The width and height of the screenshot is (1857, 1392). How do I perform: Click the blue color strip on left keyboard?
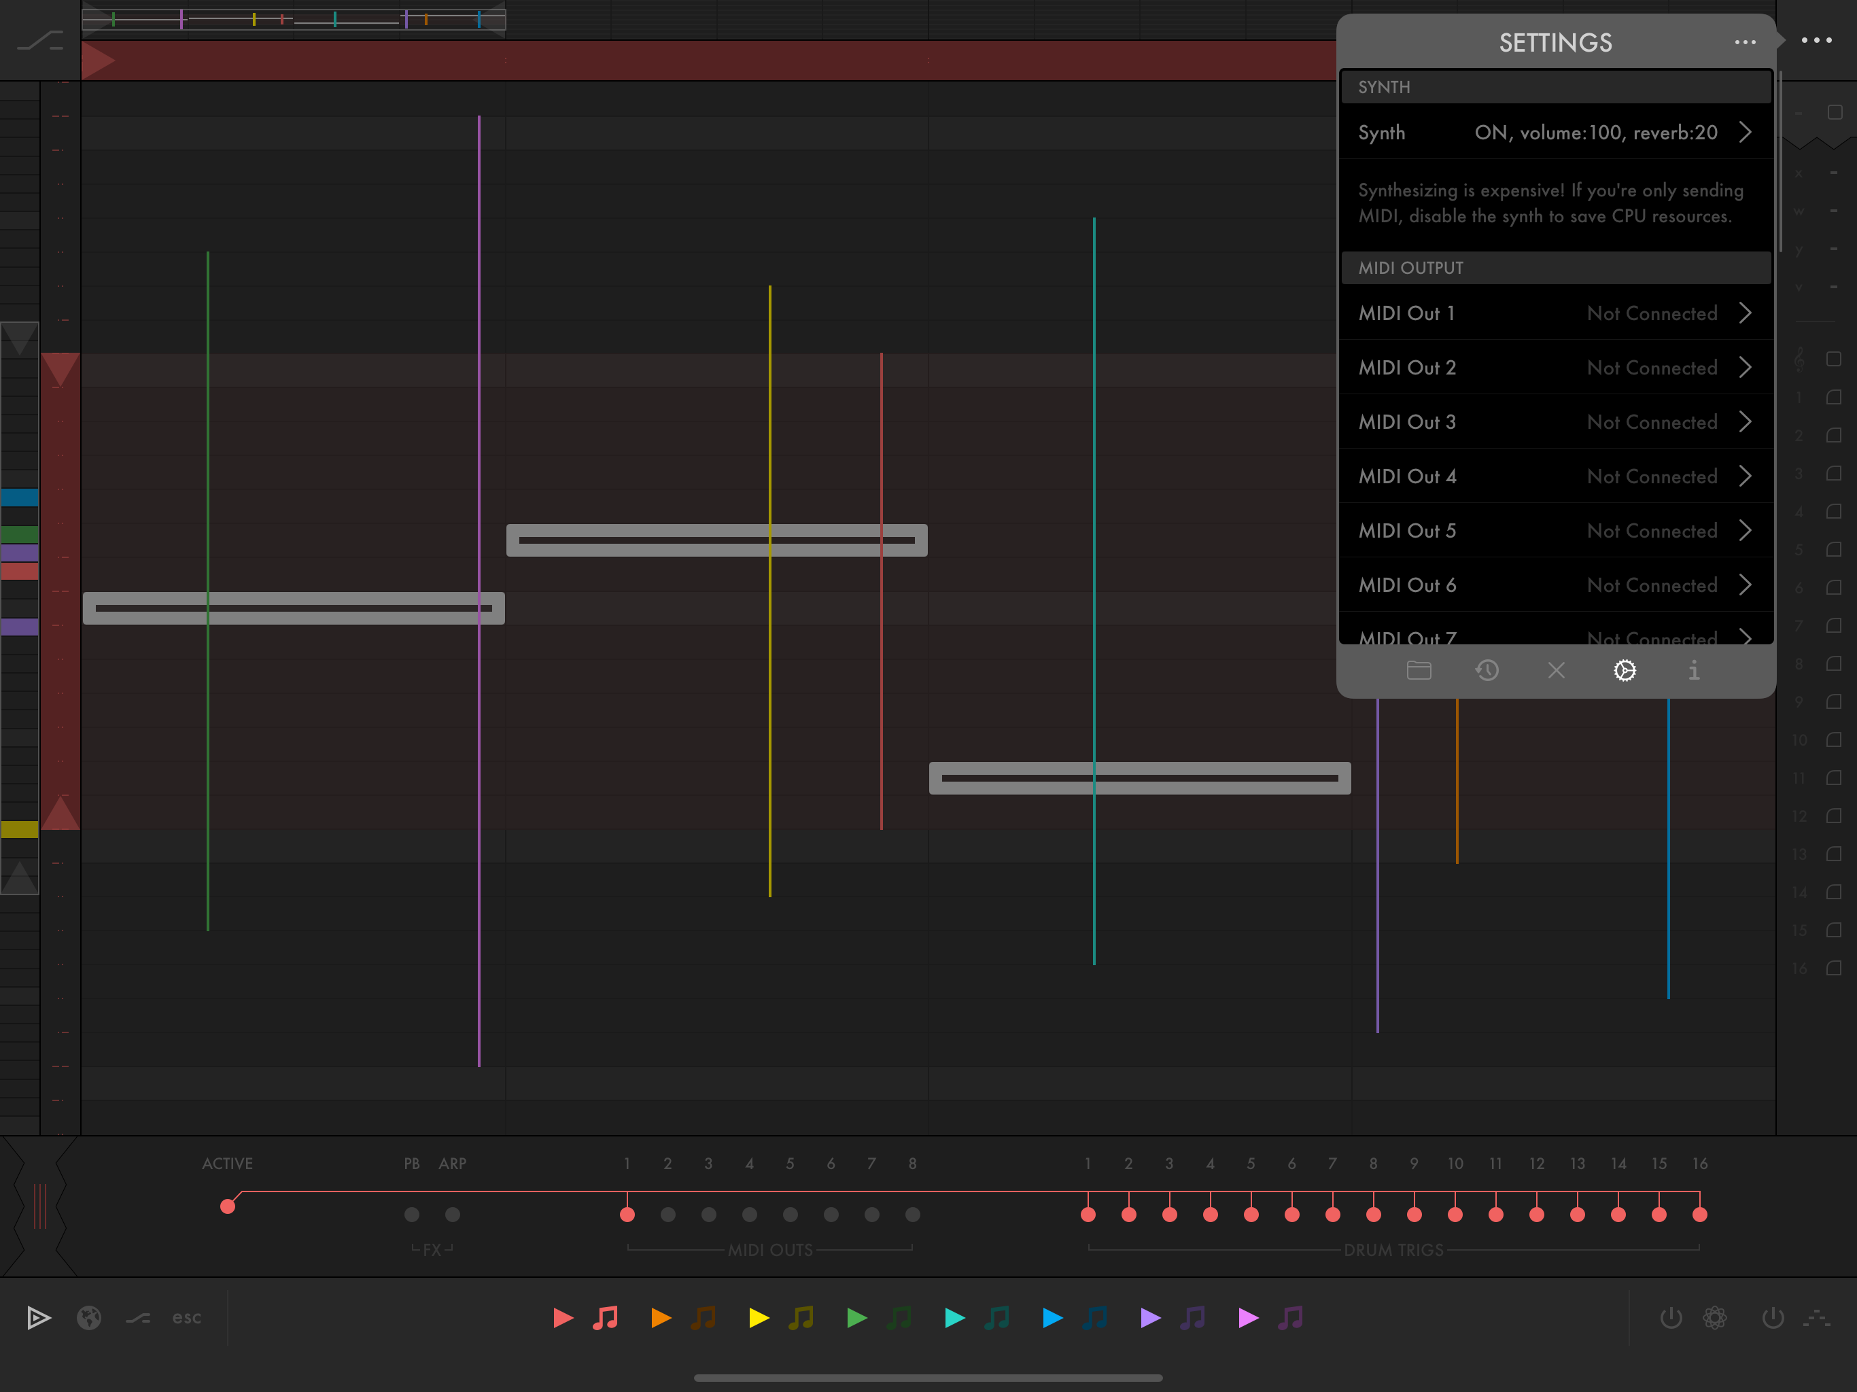coord(19,497)
